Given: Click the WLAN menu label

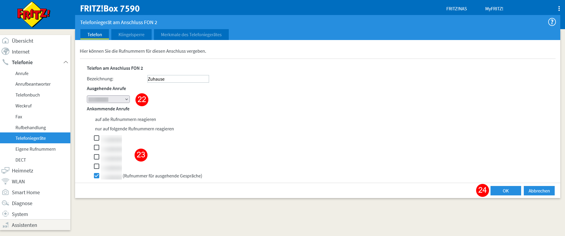Looking at the screenshot, I should click(x=18, y=182).
